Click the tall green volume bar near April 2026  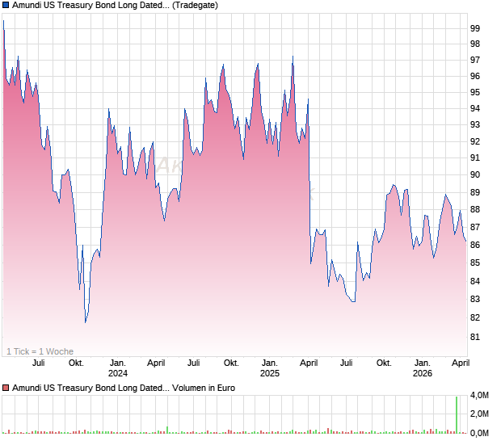pyautogui.click(x=457, y=415)
